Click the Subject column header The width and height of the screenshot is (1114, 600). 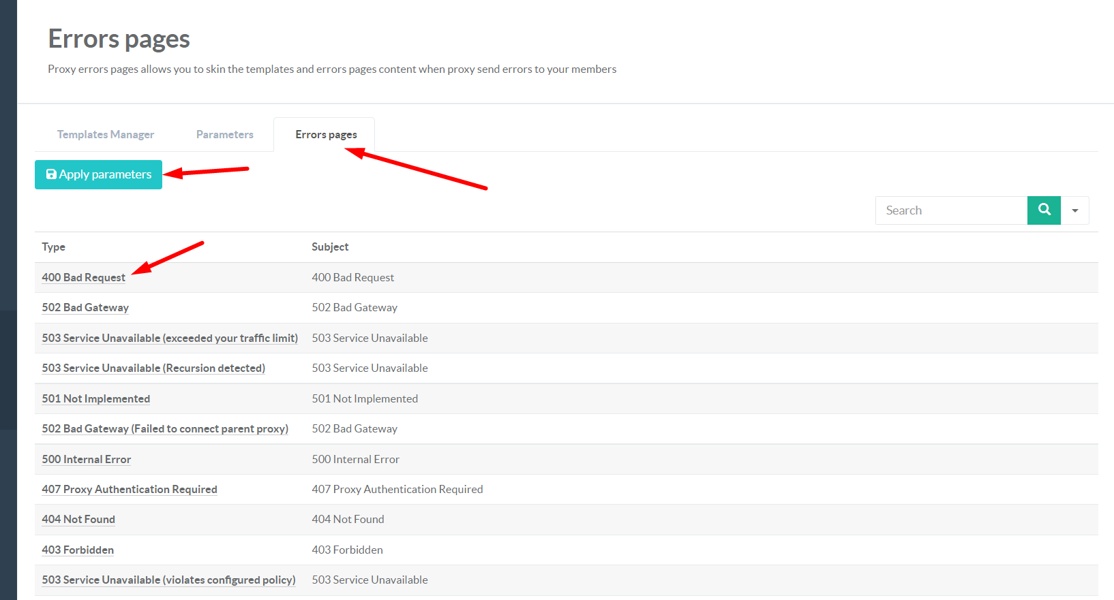coord(330,247)
